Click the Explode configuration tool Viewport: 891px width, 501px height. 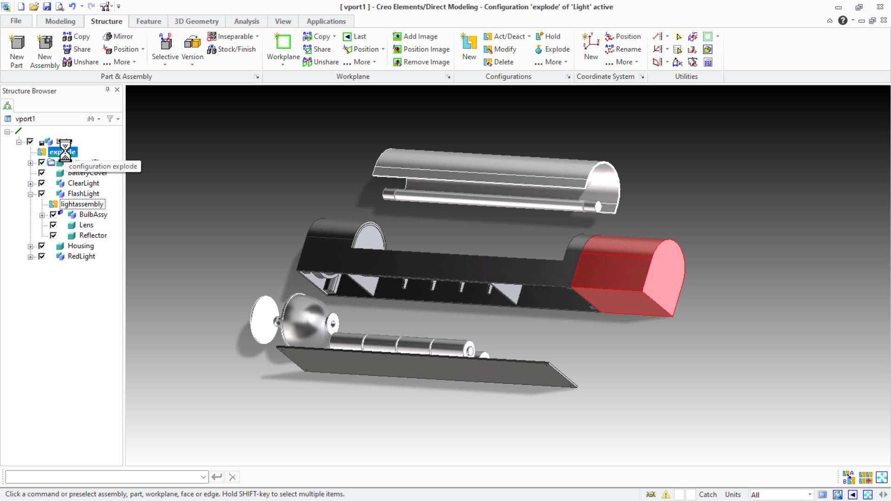[552, 49]
